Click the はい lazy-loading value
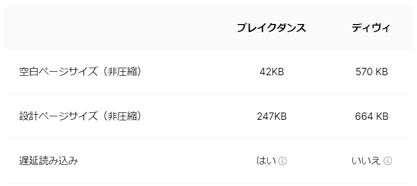The height and width of the screenshot is (186, 417). coord(266,161)
